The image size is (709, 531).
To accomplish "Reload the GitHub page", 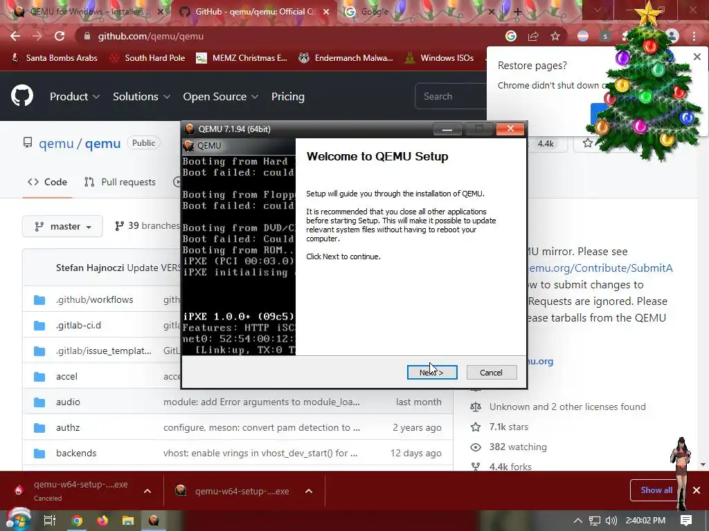I will tap(60, 36).
